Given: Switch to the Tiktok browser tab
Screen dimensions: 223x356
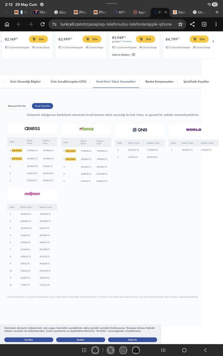Looking at the screenshot, I should pos(41,12).
